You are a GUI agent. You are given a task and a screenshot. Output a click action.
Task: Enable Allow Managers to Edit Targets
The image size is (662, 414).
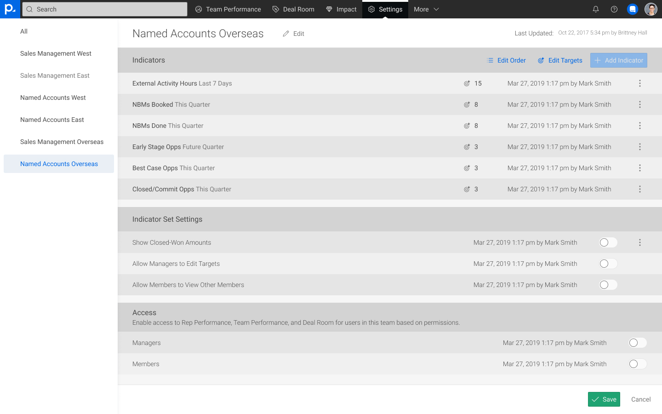(x=608, y=264)
